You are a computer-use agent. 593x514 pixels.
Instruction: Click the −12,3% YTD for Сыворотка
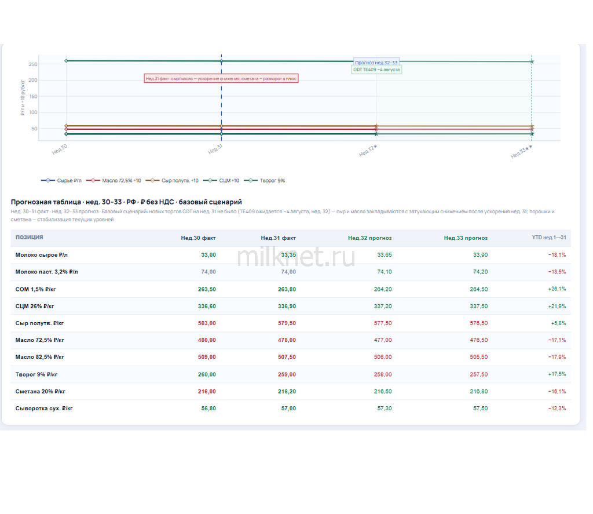[557, 409]
